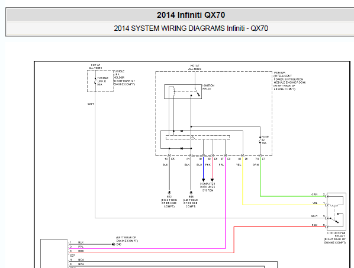
Task: Click the Fuse 42 10A symbol
Action: point(260,140)
